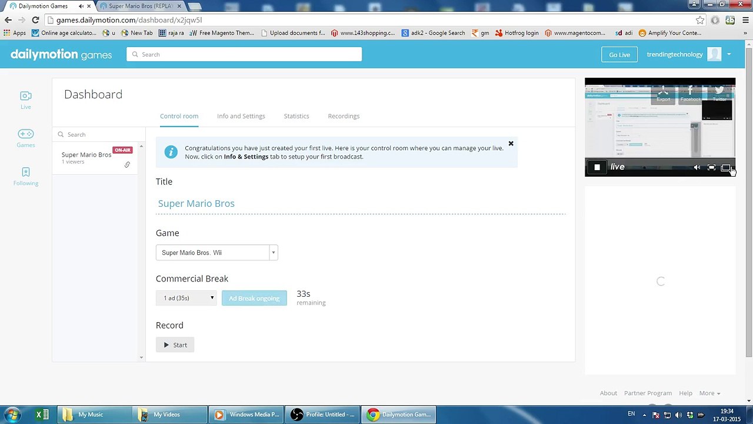Open the Live section in sidebar

click(x=26, y=100)
